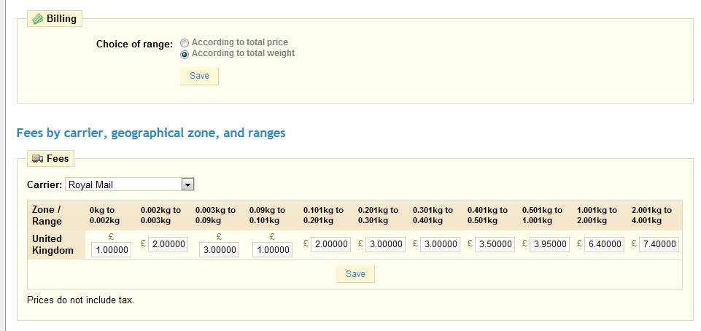Click the Billing money icon
Viewport: 701px width, 331px height.
tap(38, 19)
